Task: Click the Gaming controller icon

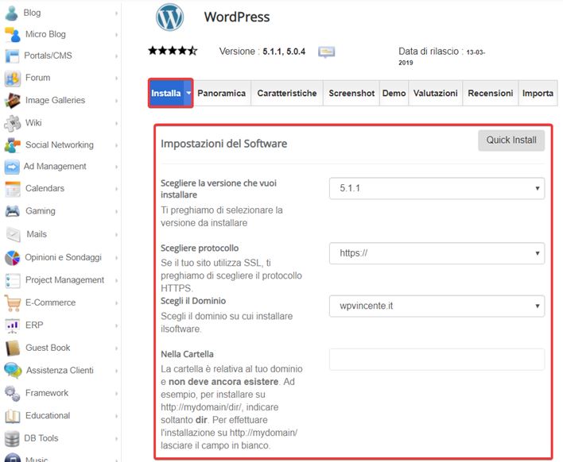Action: pos(13,211)
